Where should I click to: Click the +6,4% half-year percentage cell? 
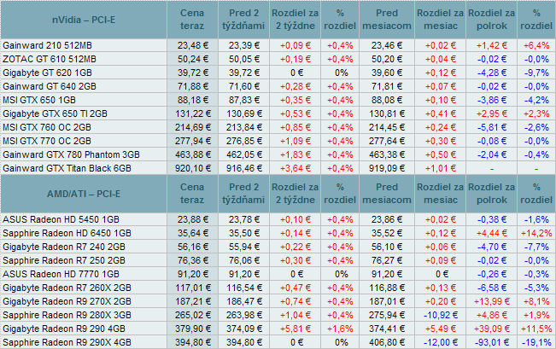point(536,46)
